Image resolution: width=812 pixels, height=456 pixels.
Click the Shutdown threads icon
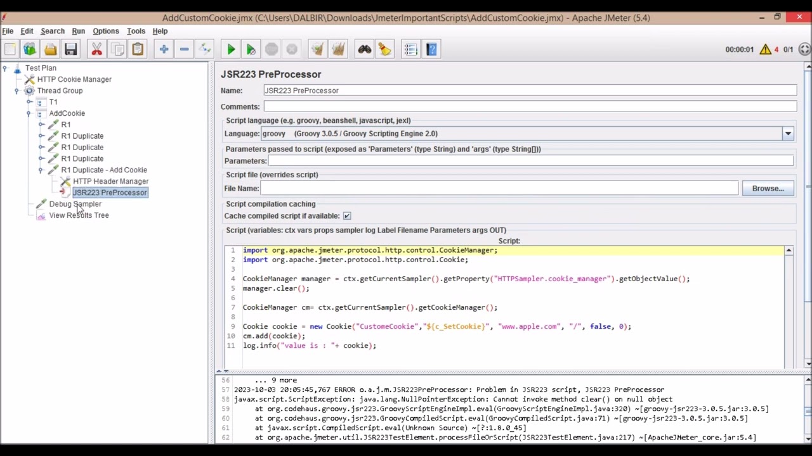[292, 49]
